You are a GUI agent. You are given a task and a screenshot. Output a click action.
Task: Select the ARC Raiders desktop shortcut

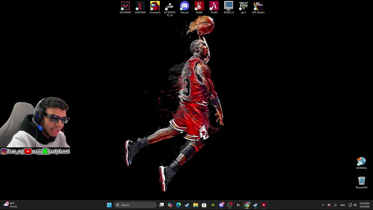[258, 8]
